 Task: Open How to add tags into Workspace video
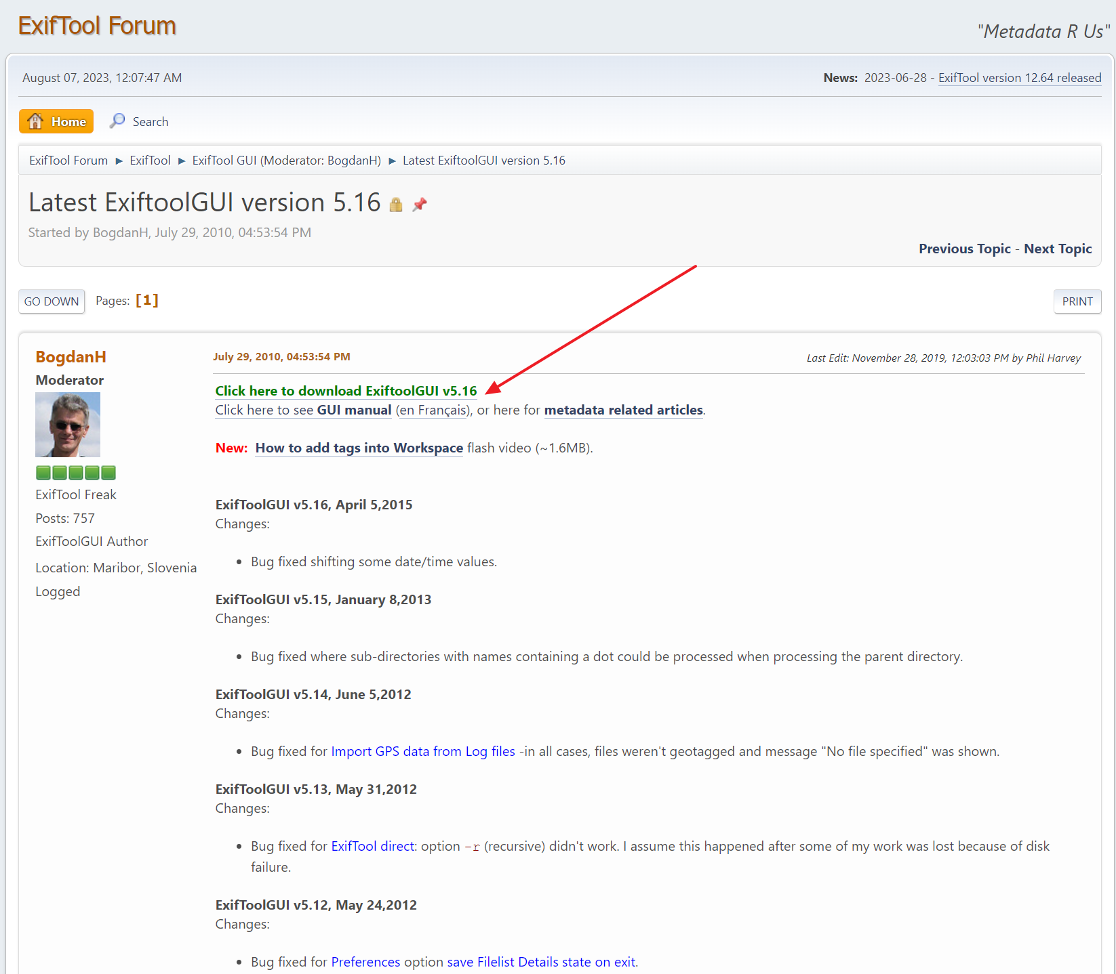[x=359, y=448]
